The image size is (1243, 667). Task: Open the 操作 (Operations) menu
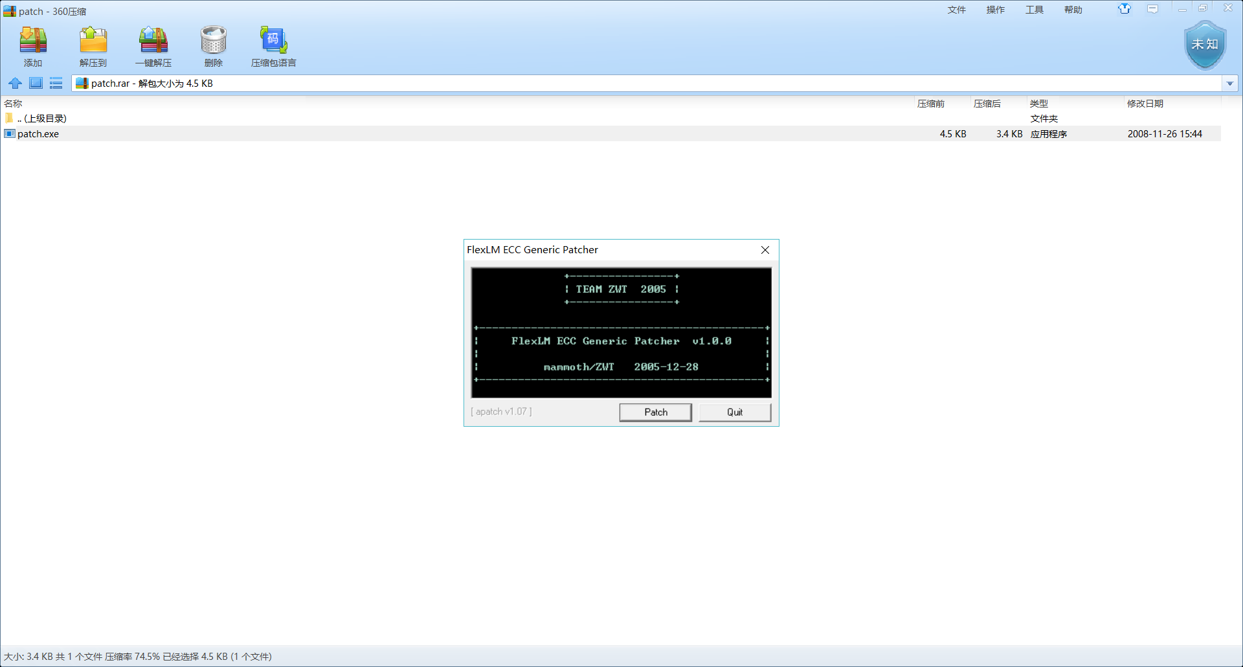click(996, 10)
